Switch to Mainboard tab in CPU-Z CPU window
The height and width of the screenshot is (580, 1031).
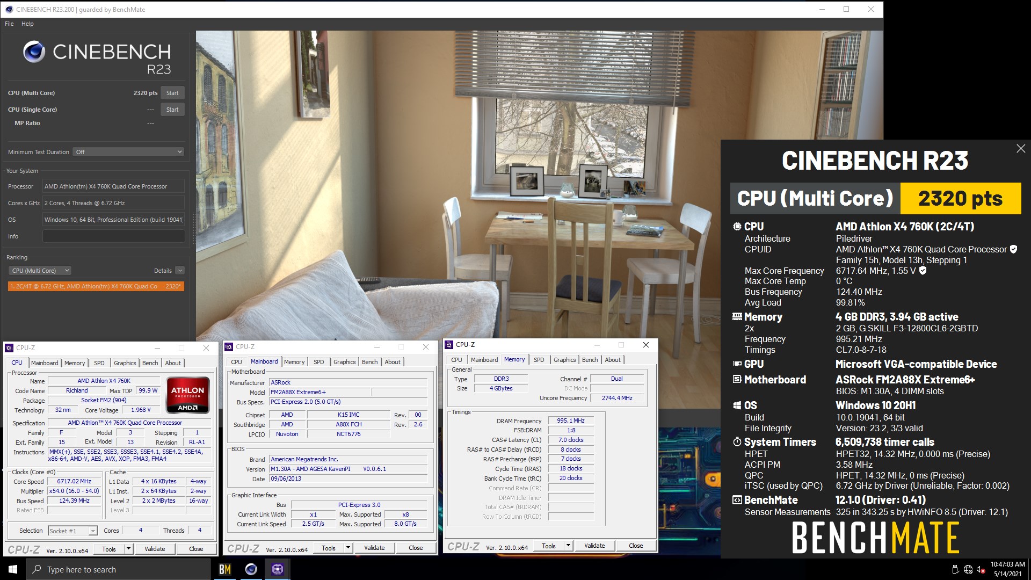click(45, 363)
